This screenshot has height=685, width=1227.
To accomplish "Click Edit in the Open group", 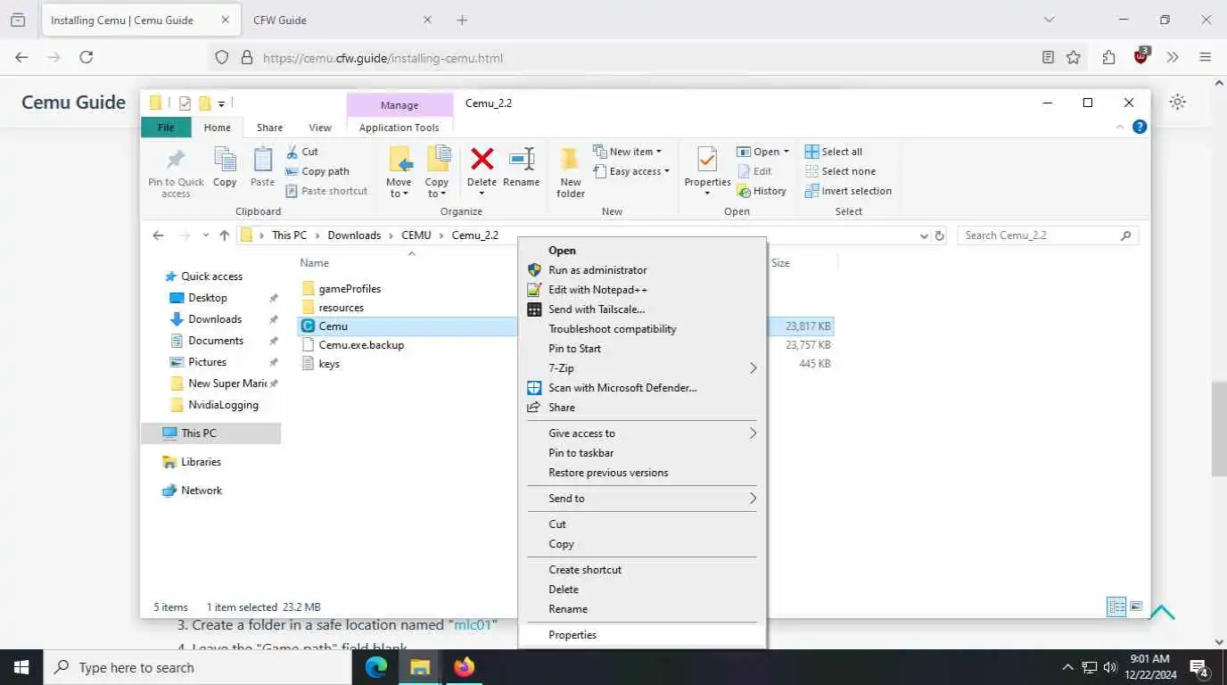I will point(754,171).
